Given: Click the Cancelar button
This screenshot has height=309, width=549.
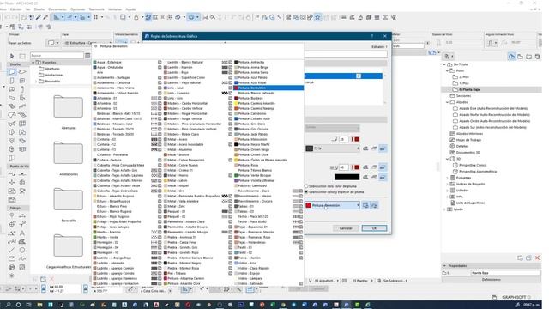Looking at the screenshot, I should coord(346,228).
